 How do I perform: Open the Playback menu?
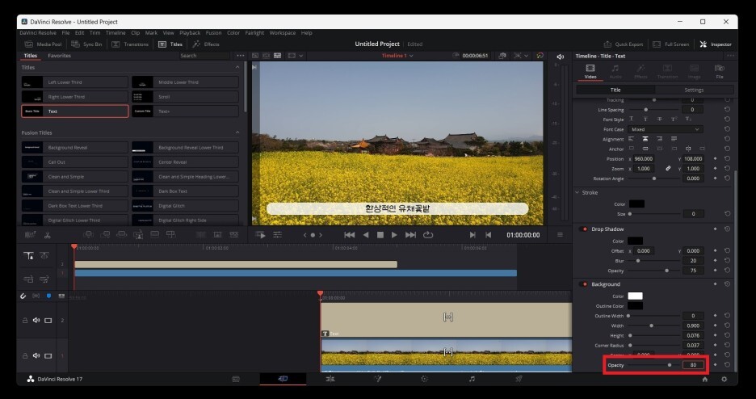coord(190,33)
